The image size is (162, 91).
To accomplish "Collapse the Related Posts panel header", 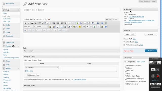I will pos(71,86).
